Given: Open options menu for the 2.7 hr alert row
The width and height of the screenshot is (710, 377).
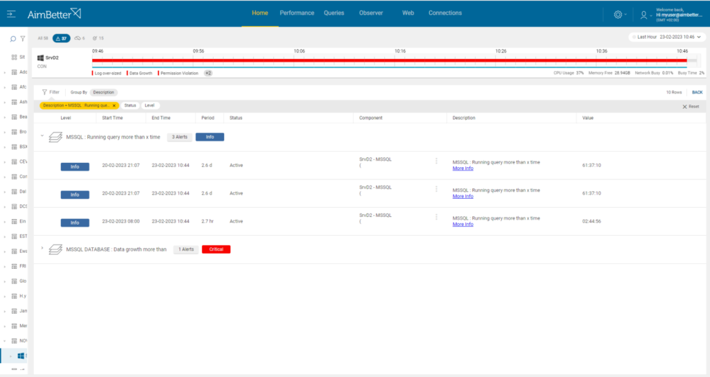Looking at the screenshot, I should pos(437,217).
